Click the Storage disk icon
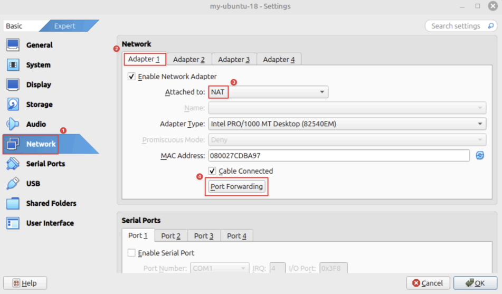The height and width of the screenshot is (294, 502). 13,105
